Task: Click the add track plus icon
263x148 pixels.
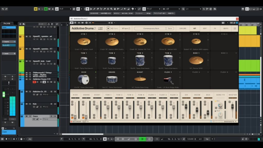Action: point(20,24)
